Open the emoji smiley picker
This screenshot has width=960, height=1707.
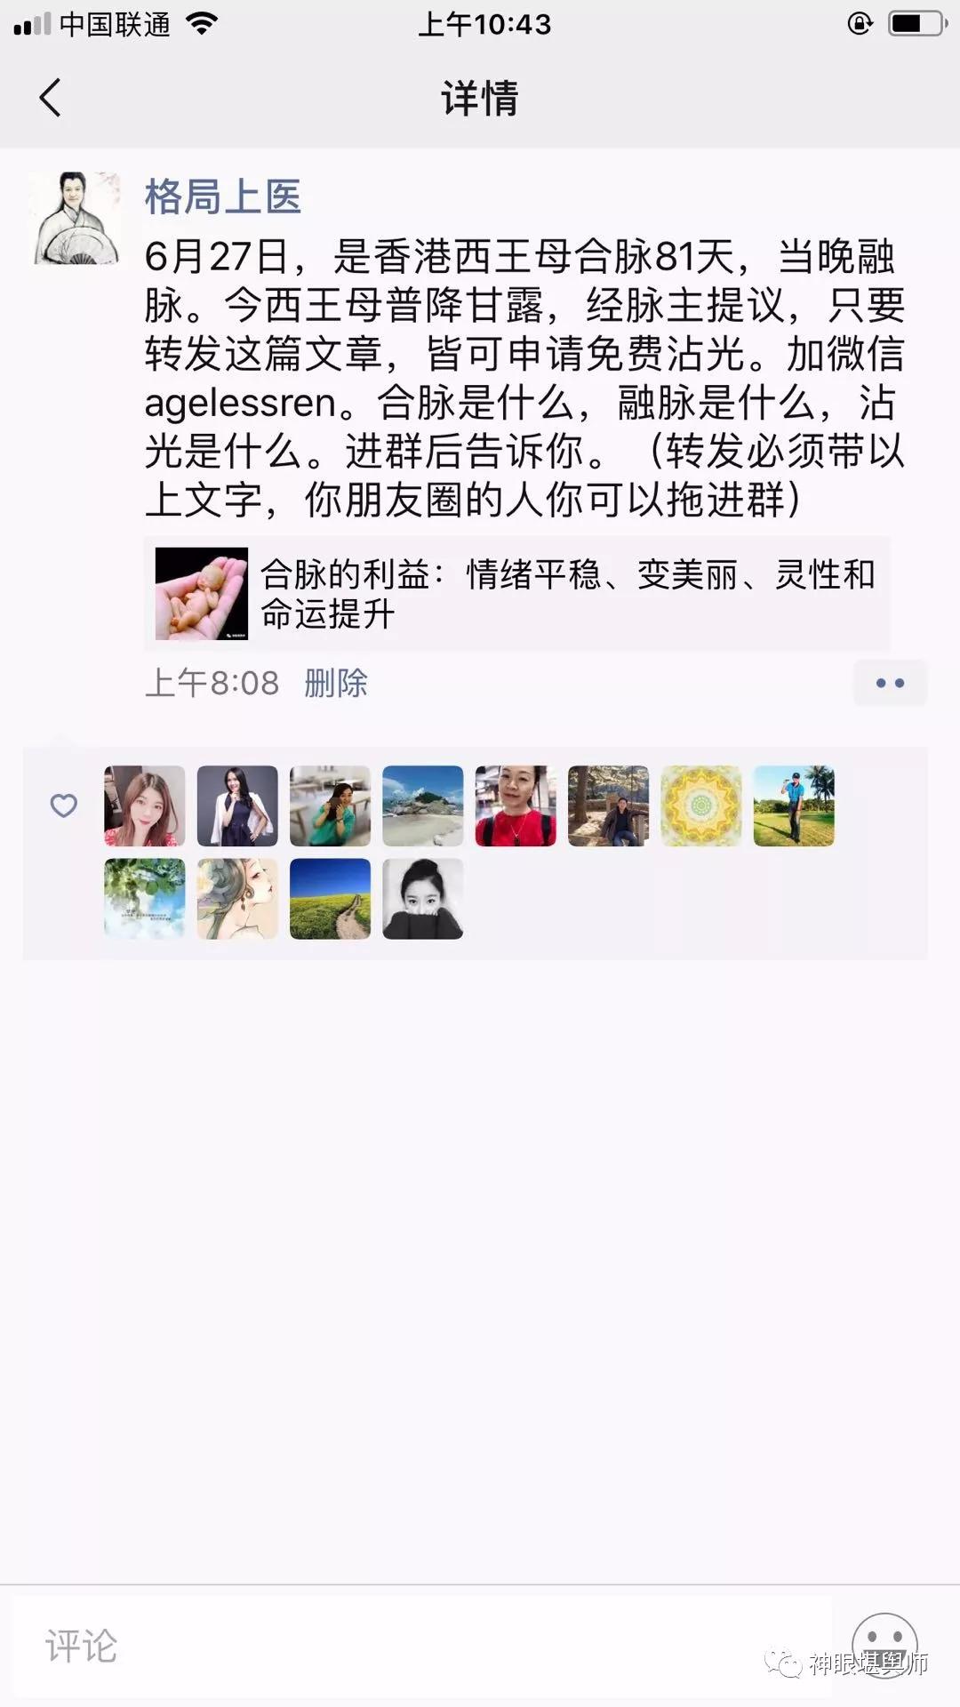click(884, 1647)
